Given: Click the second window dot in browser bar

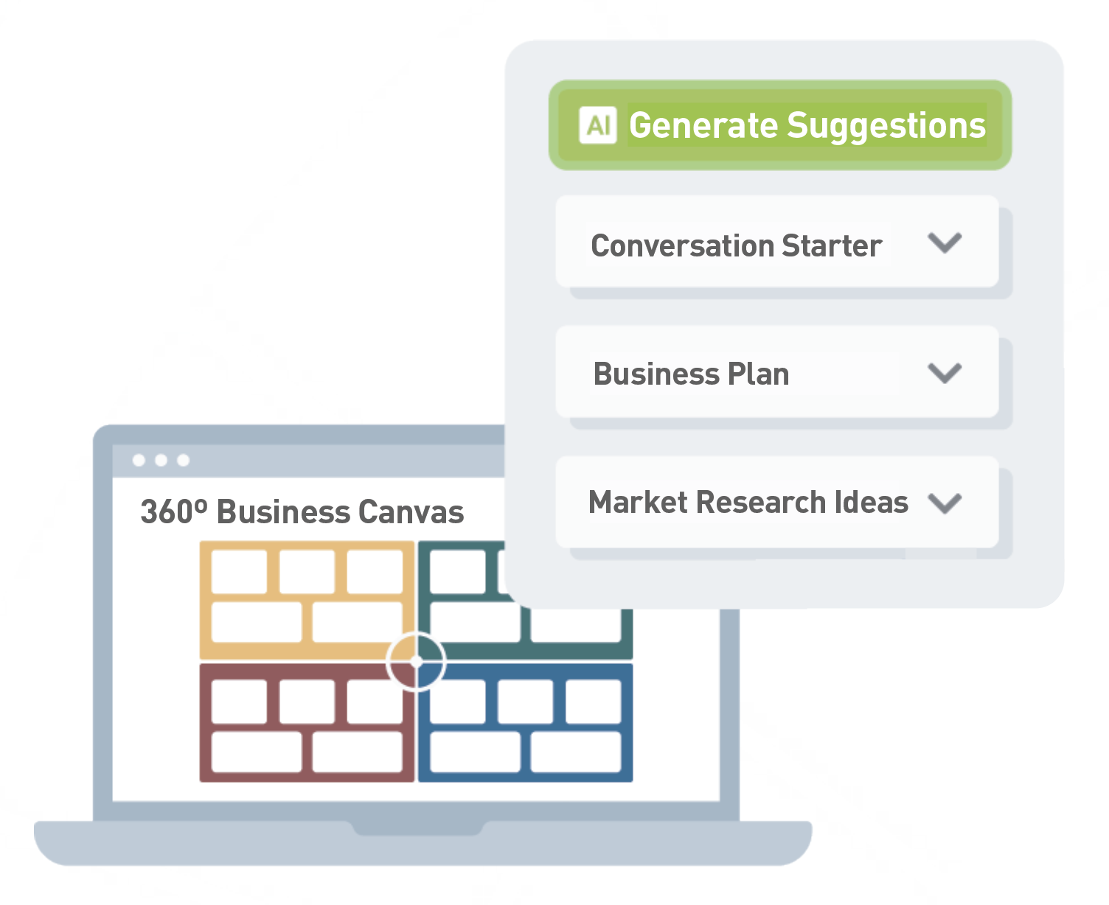Looking at the screenshot, I should 161,461.
